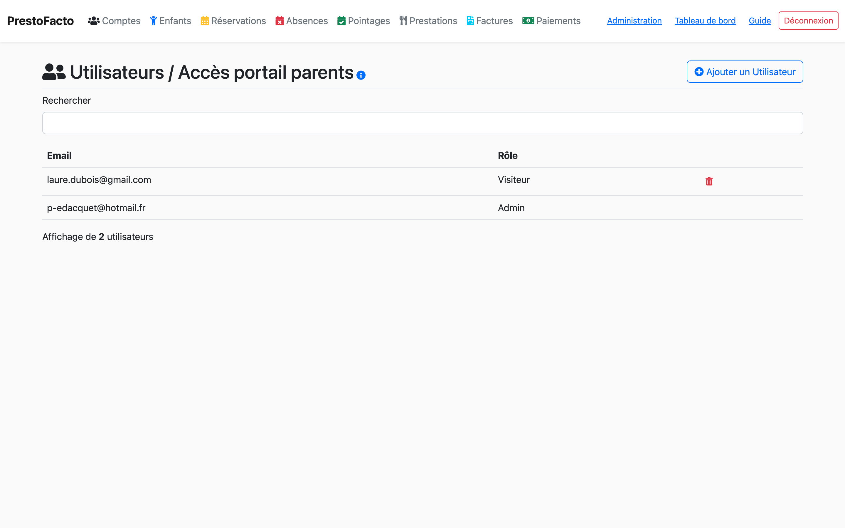Click the Réservations calendar icon
The image size is (845, 528).
[205, 21]
